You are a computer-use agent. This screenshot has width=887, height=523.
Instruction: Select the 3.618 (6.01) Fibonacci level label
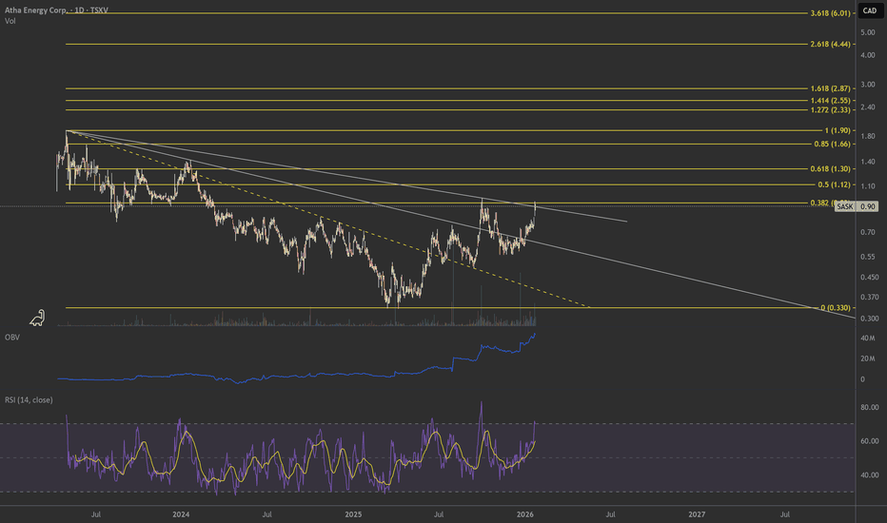coord(830,13)
